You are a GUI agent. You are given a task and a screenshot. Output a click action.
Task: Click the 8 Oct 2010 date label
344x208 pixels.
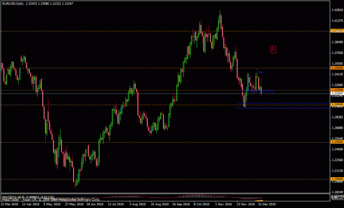201,204
